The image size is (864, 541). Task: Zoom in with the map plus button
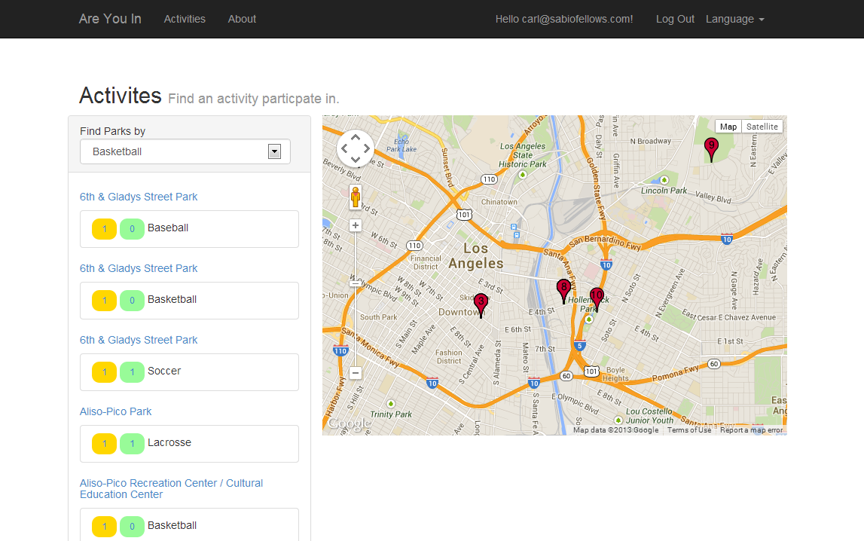pos(356,225)
